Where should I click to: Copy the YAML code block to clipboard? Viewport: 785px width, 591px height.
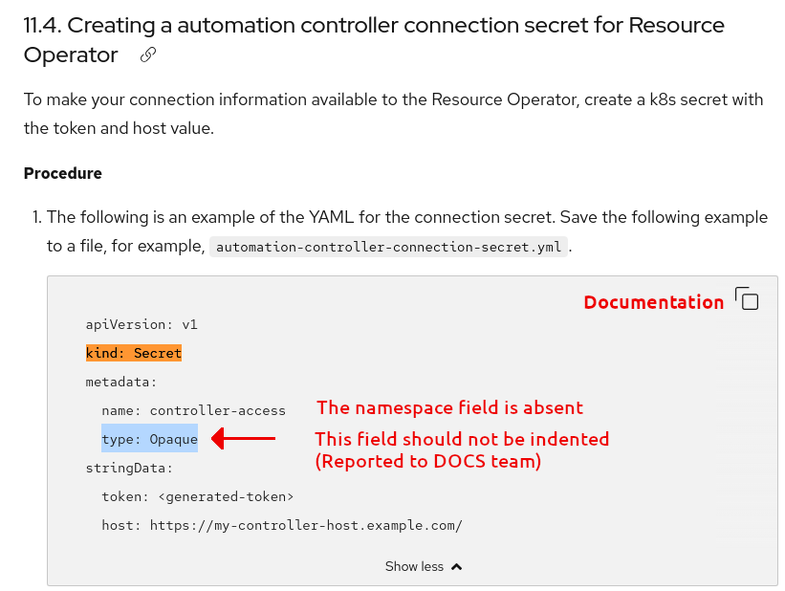[x=747, y=299]
